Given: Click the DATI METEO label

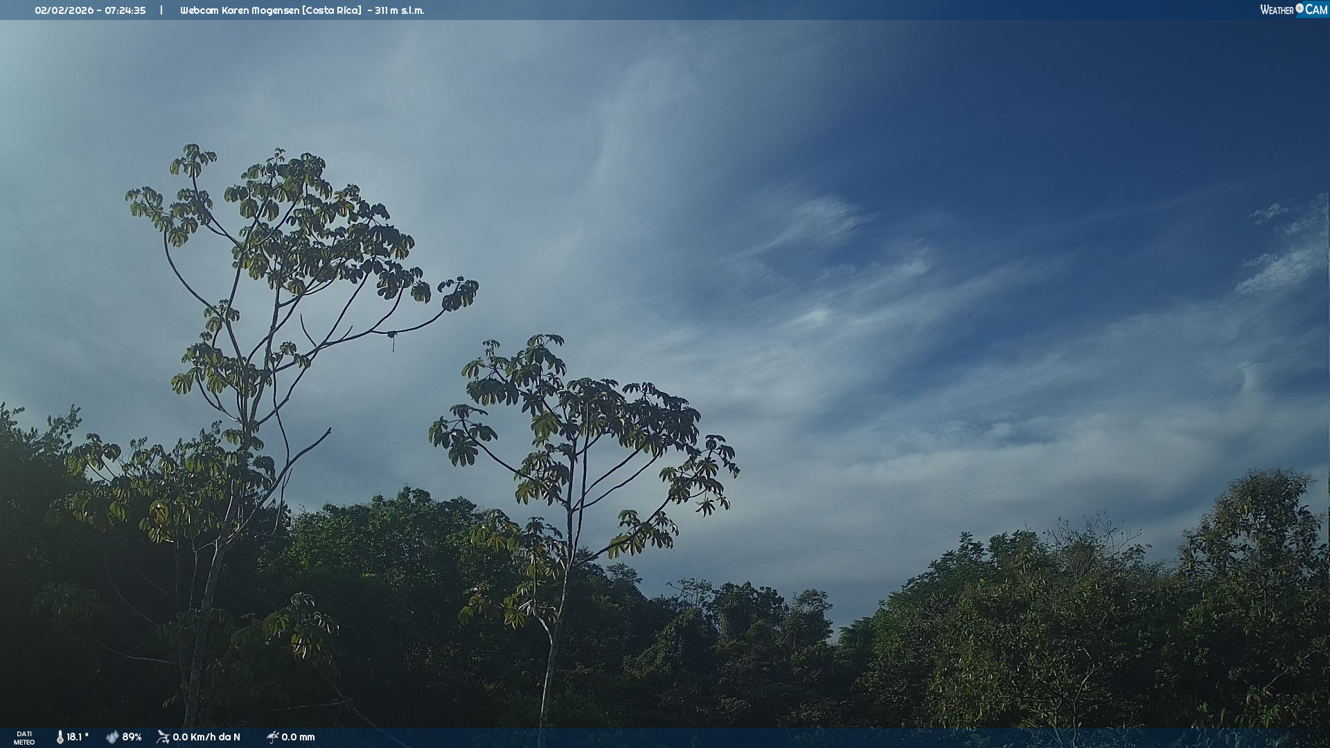Looking at the screenshot, I should pos(24,738).
